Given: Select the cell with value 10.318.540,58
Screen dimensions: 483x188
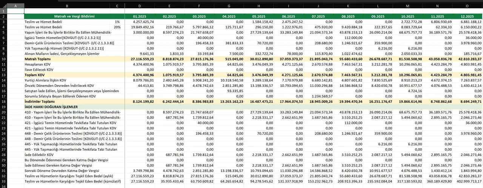Looking at the screenshot, I should (x=229, y=80).
